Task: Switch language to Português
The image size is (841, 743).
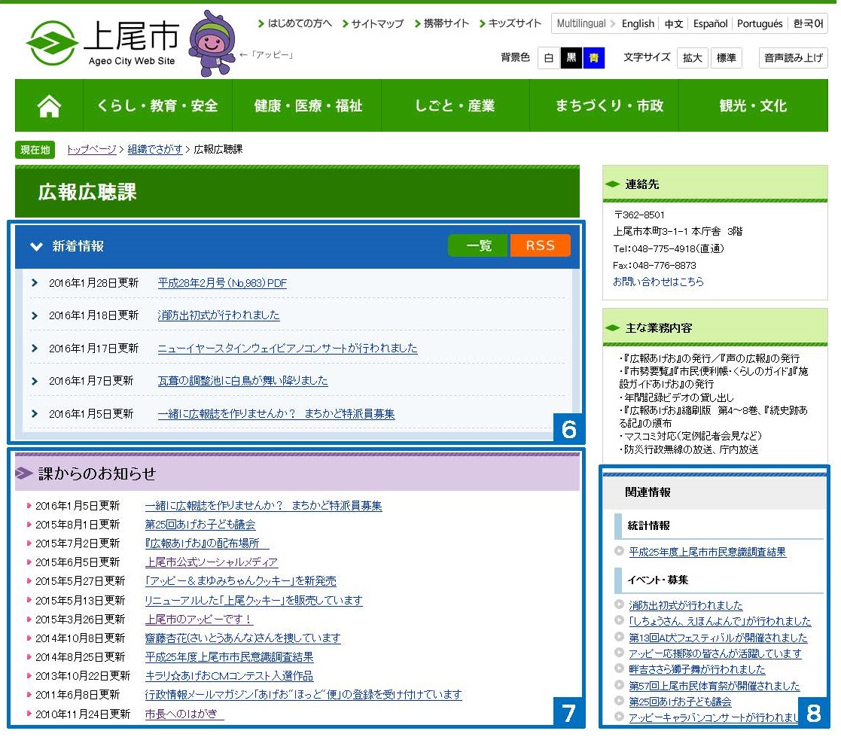Action: pos(760,23)
